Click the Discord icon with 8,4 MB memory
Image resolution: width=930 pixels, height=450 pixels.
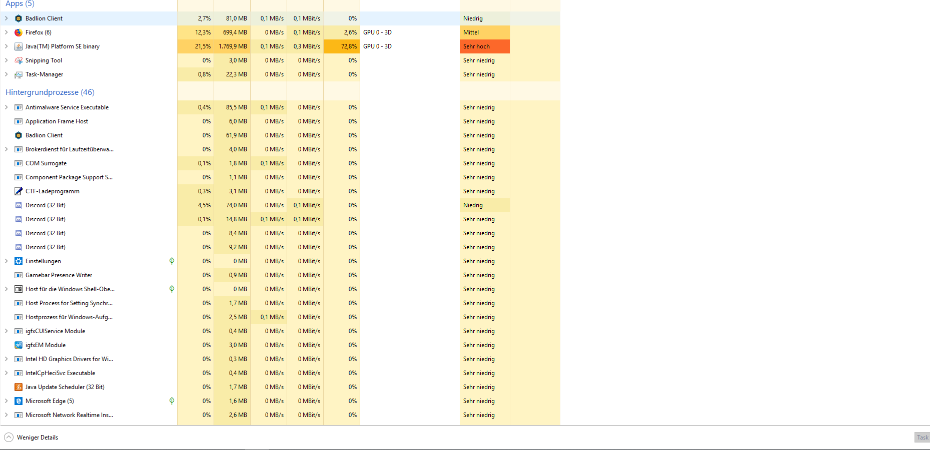[19, 233]
